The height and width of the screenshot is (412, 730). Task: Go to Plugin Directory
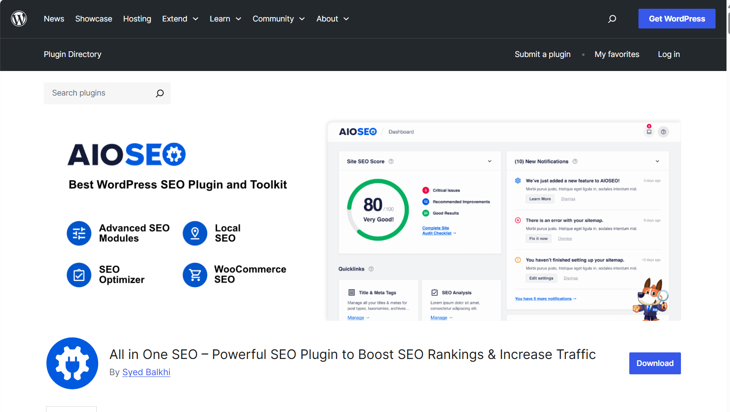(73, 54)
